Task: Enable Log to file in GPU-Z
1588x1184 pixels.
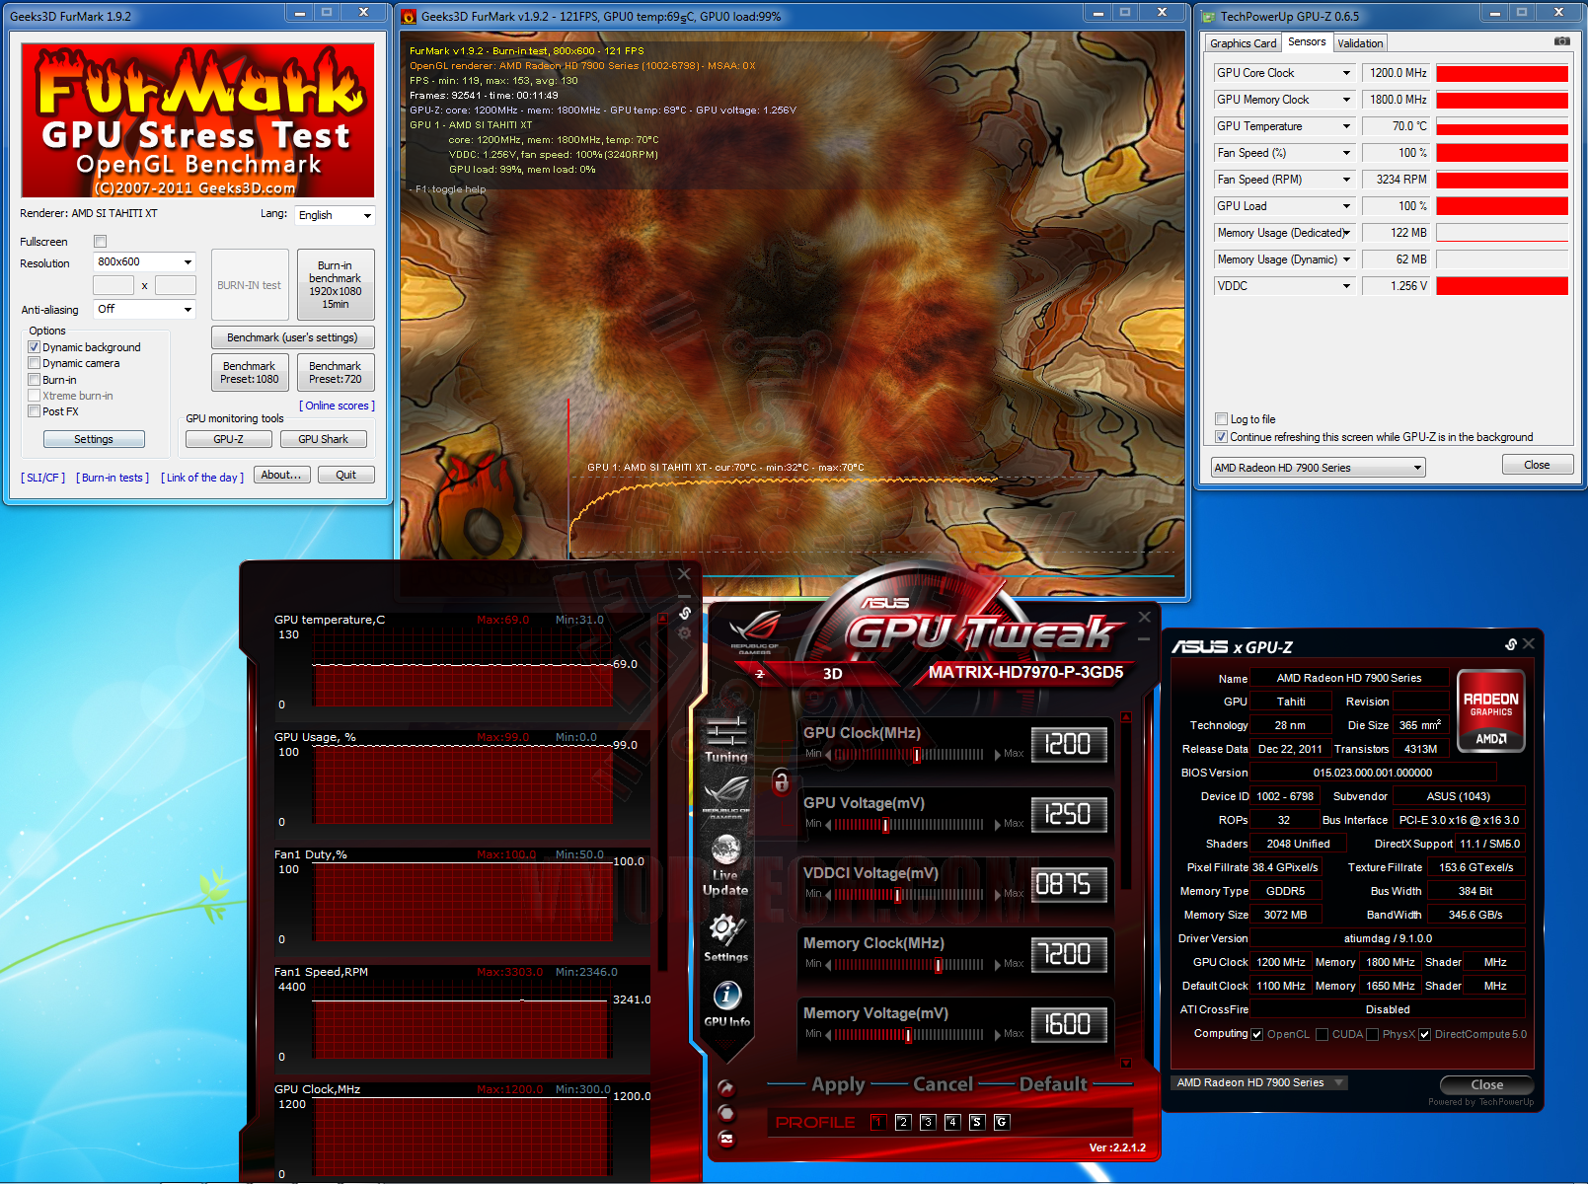Action: pos(1222,418)
